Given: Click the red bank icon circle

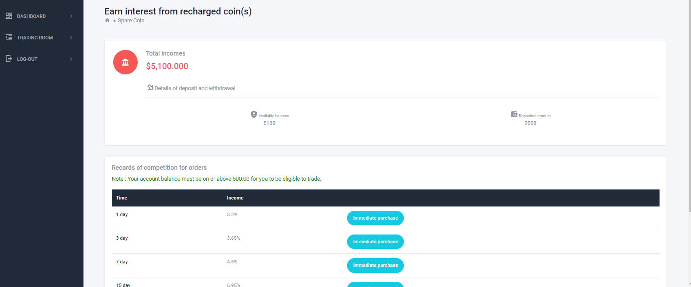Looking at the screenshot, I should coord(125,62).
